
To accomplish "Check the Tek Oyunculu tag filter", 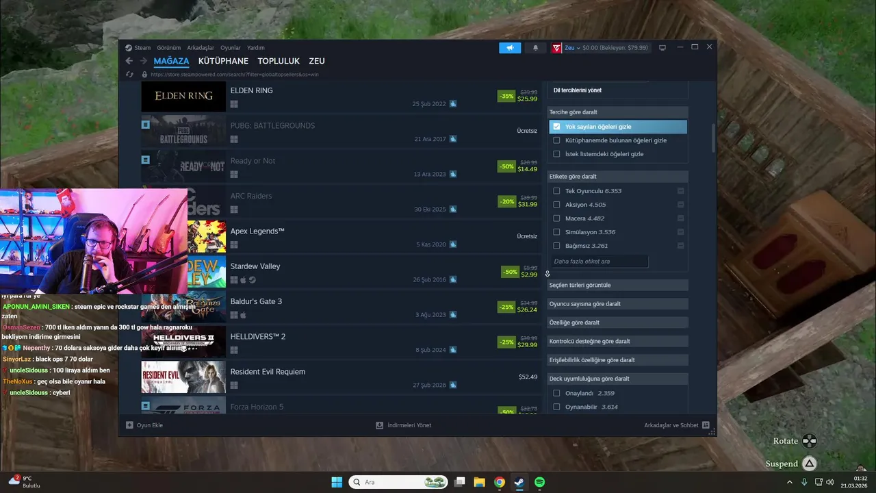I will 556,191.
